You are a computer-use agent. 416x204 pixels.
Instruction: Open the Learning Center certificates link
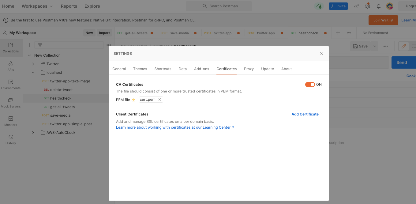[175, 127]
